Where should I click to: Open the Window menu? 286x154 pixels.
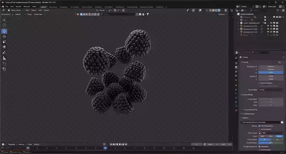coord(27,7)
